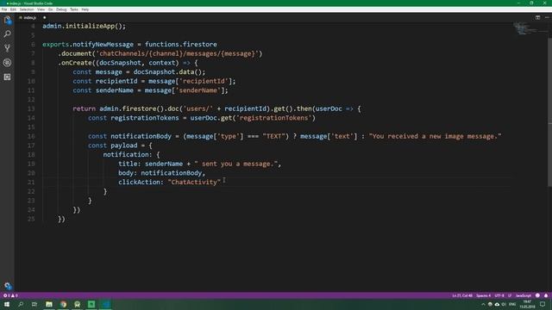The image size is (552, 310).
Task: Open the Windows Start menu
Action: point(7,304)
